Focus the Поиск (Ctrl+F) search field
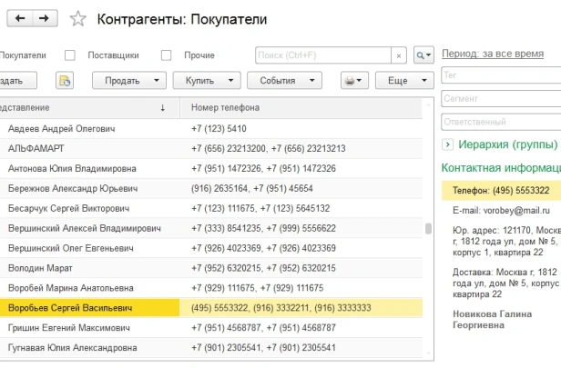The image size is (561, 368). pos(323,55)
